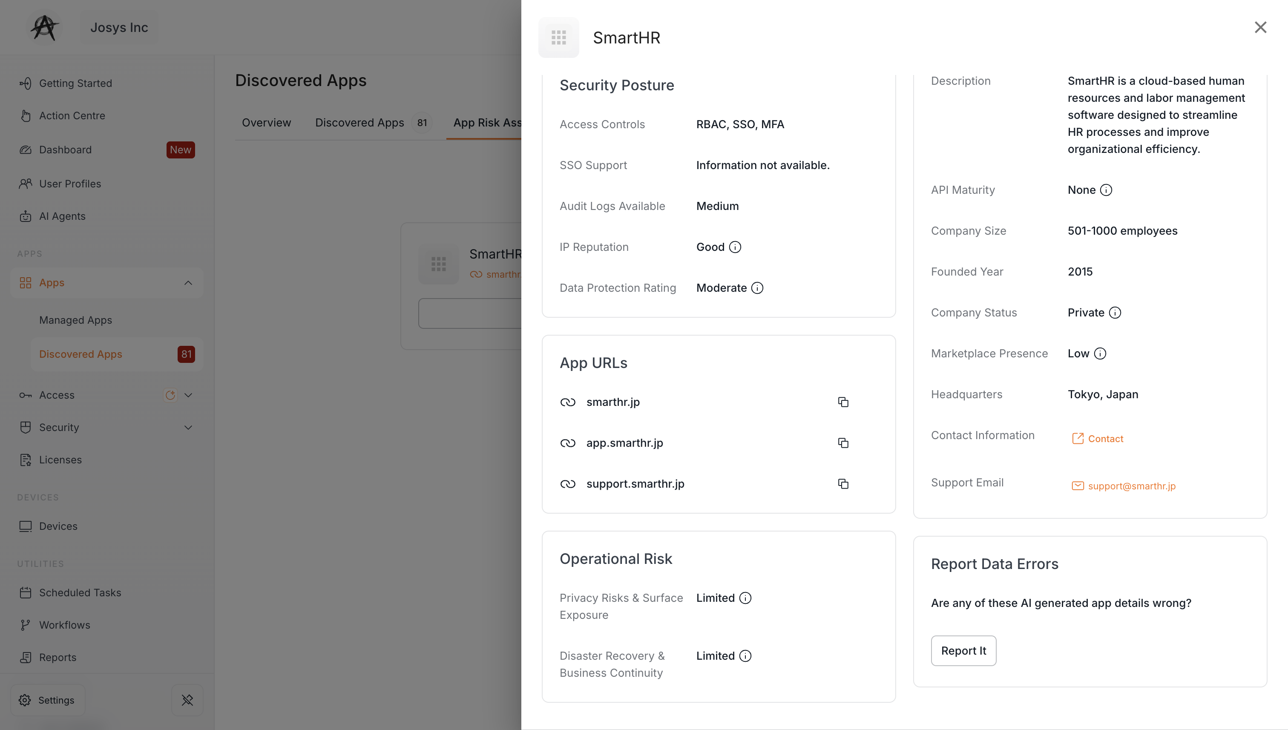
Task: Show info for Privacy Risks Limited
Action: [745, 598]
